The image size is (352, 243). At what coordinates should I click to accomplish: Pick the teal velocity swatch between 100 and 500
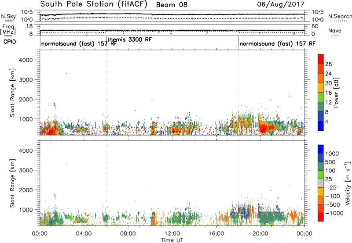[321, 166]
